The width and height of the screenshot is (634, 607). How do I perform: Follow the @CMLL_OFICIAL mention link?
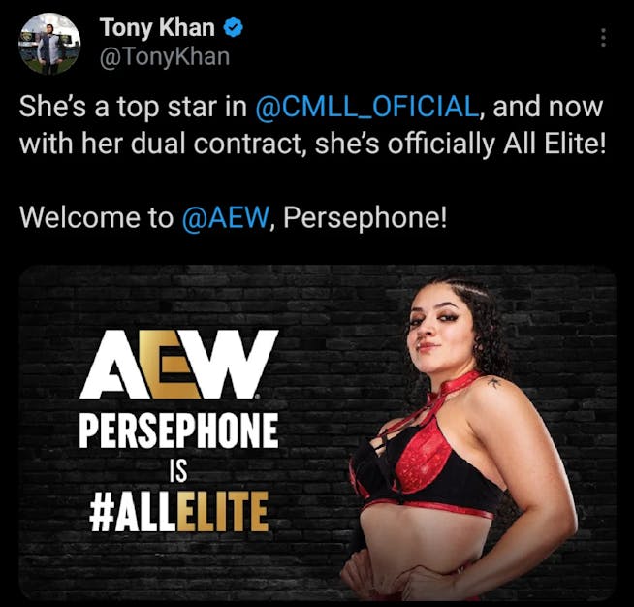point(367,107)
